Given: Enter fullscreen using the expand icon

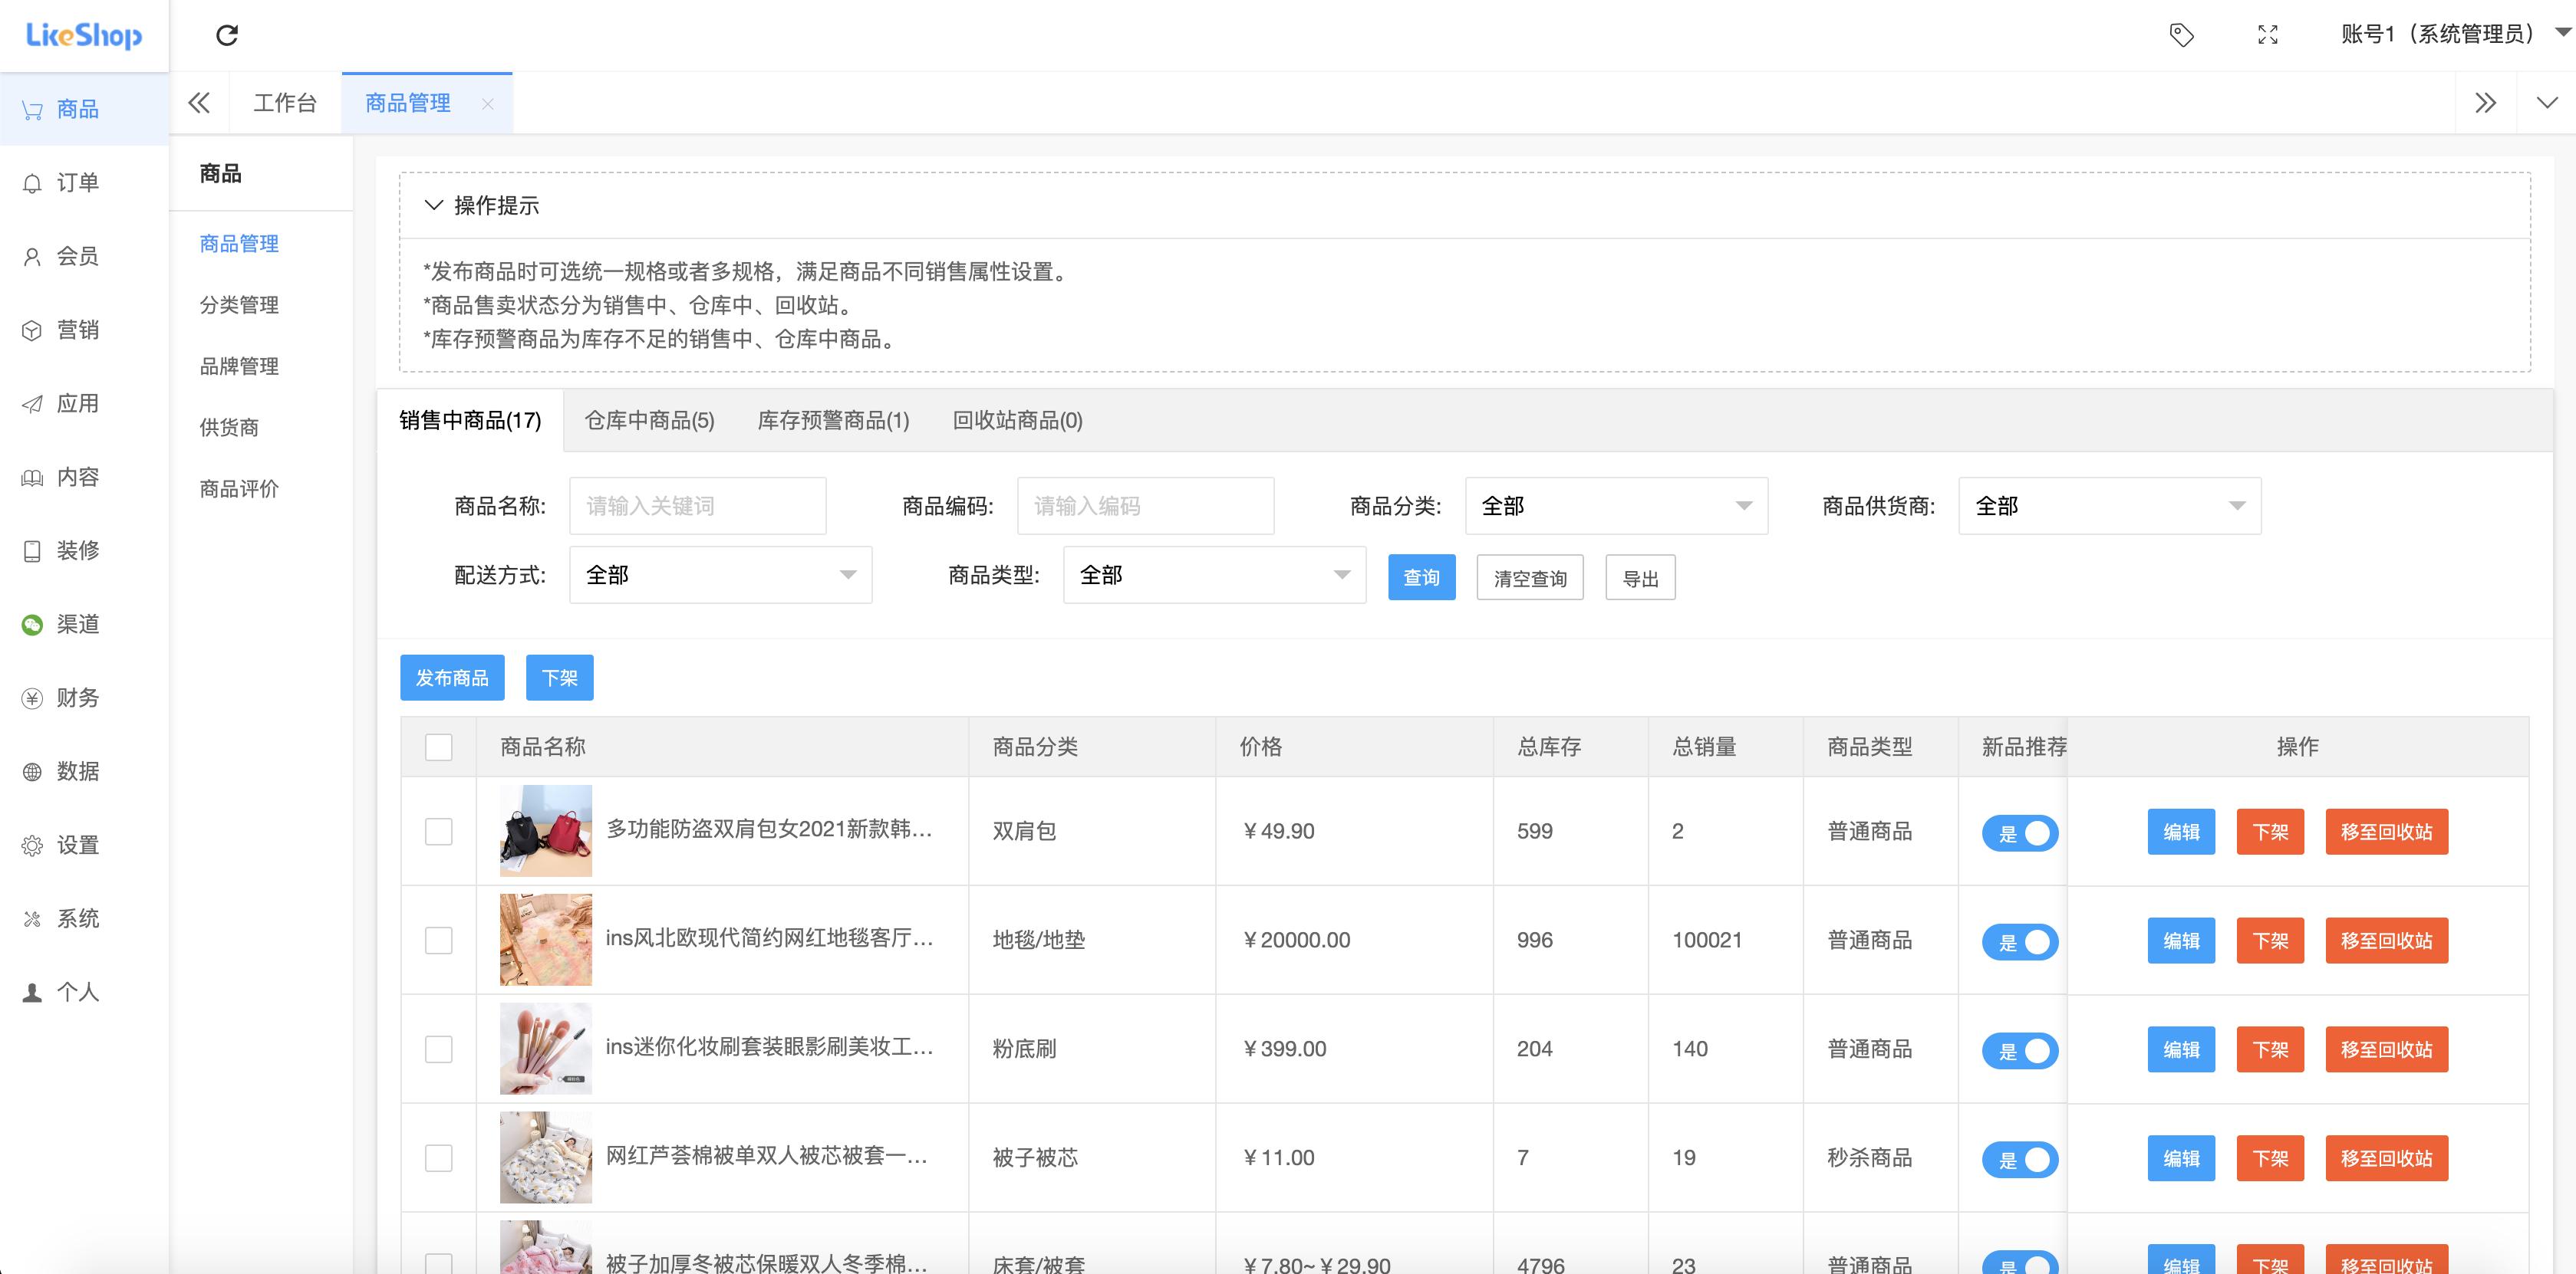Looking at the screenshot, I should [x=2268, y=35].
